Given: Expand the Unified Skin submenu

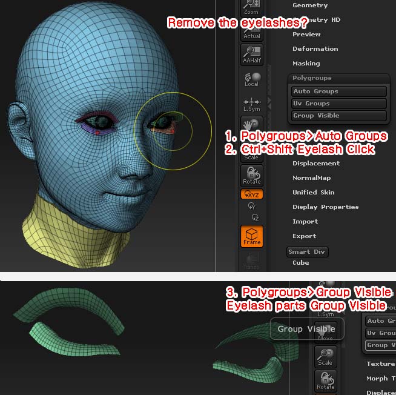Looking at the screenshot, I should [313, 192].
